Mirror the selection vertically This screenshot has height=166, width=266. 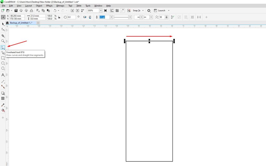(x=90, y=17)
